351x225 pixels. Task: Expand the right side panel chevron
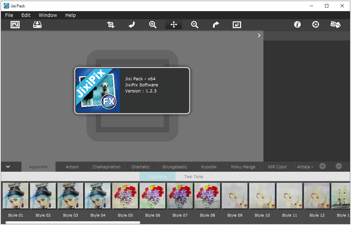click(x=259, y=35)
